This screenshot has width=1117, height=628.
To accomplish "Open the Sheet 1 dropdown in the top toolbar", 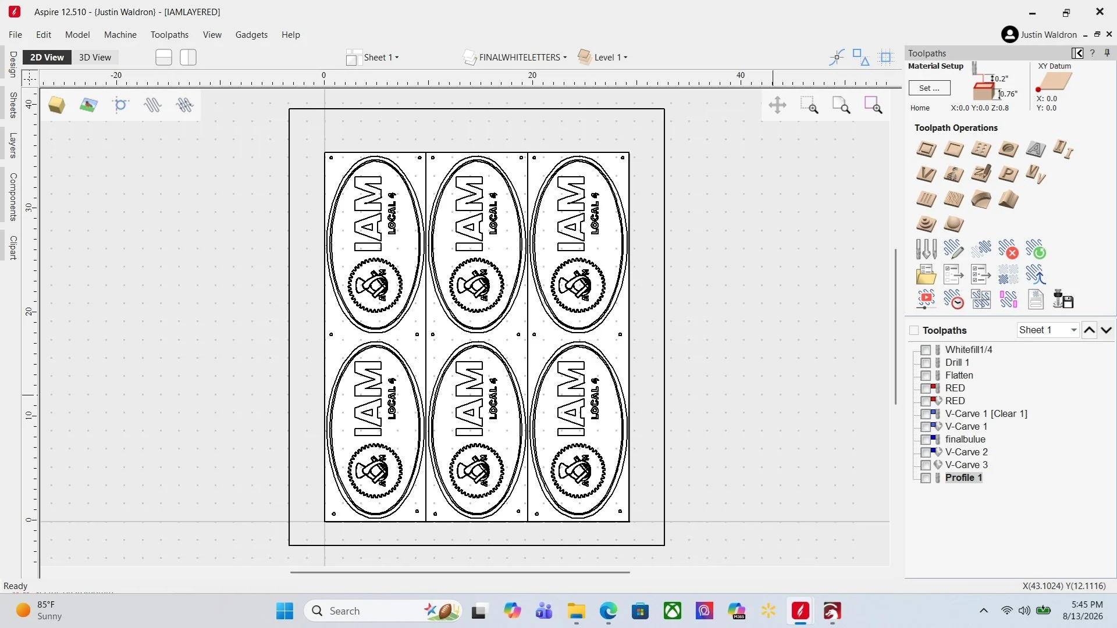I will point(372,57).
